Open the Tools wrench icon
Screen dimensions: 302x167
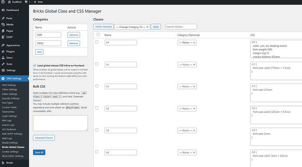click(x=3, y=64)
